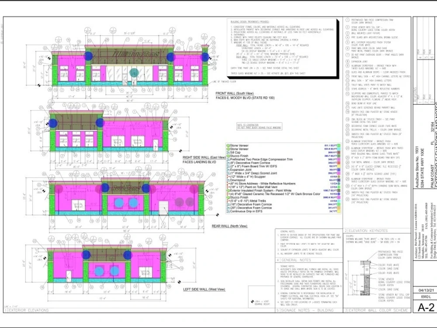Click the icon beside (20") Decorative Foam Cornice
Viewport: 437px width, 328px height.
point(228,208)
